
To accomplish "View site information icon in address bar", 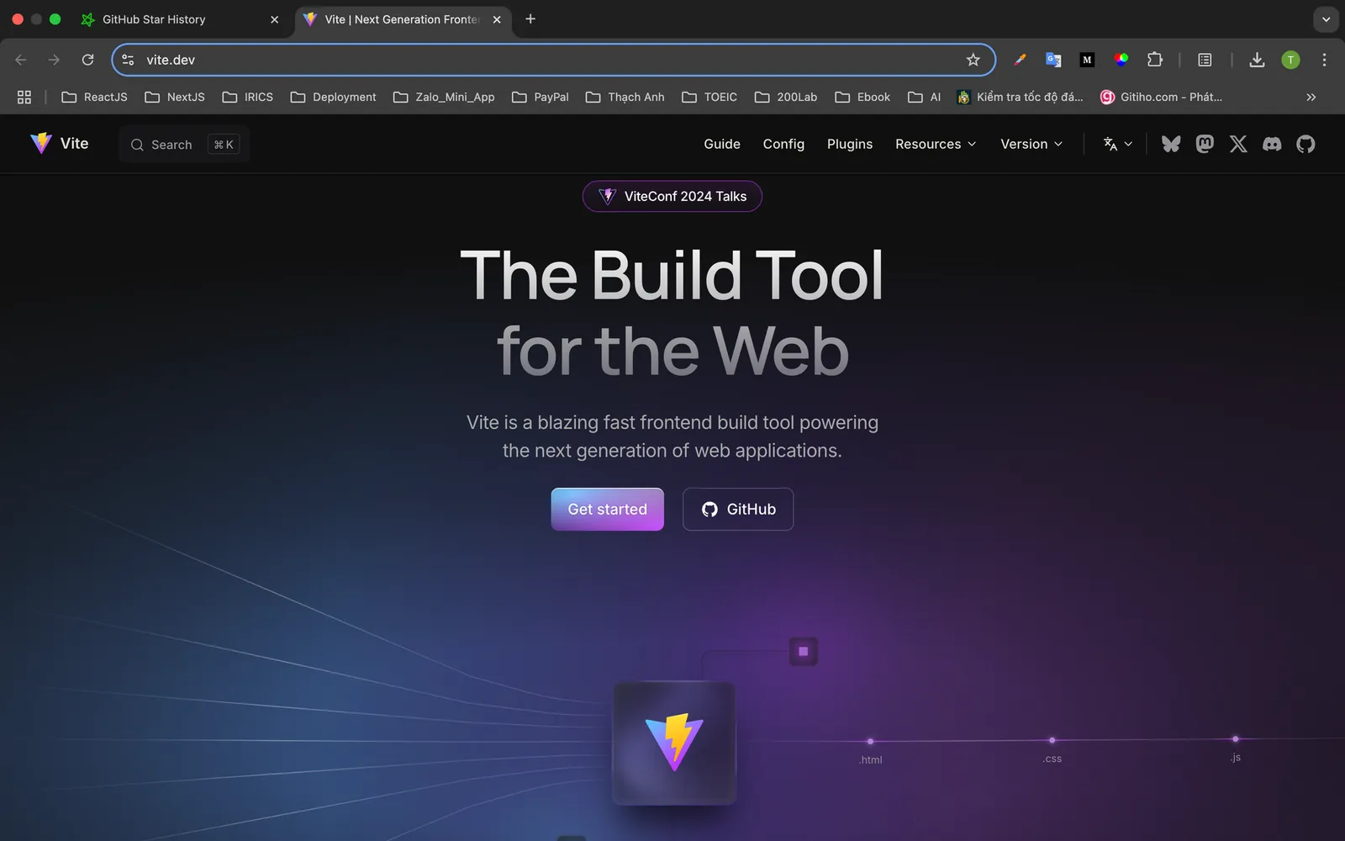I will click(128, 60).
